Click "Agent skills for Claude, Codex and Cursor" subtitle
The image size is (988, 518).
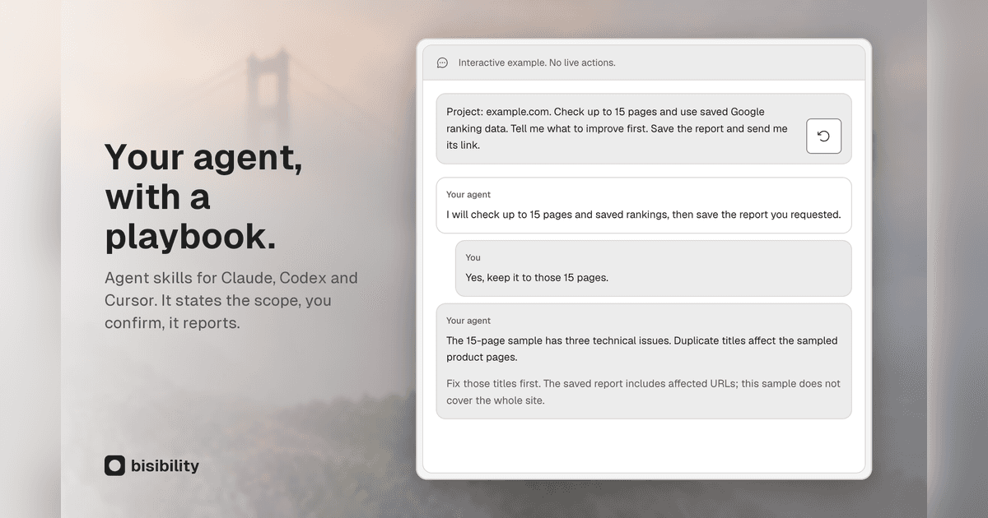[x=231, y=300]
